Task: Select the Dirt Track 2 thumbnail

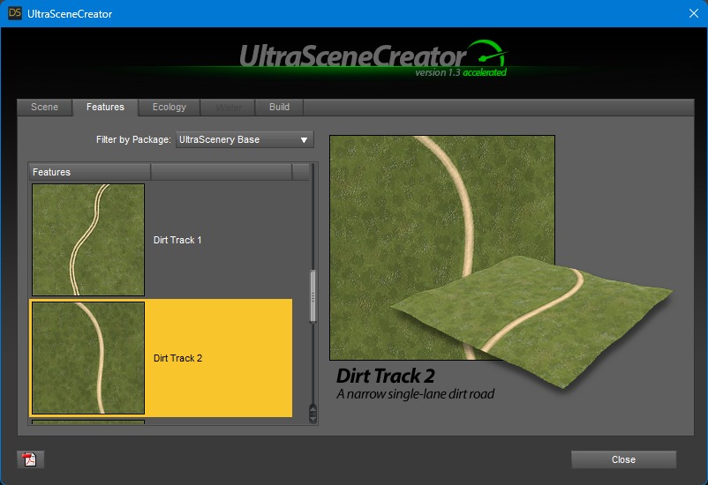Action: [88, 357]
